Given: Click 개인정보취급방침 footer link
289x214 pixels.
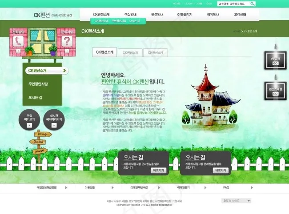Looking at the screenshot, I should [47, 187].
